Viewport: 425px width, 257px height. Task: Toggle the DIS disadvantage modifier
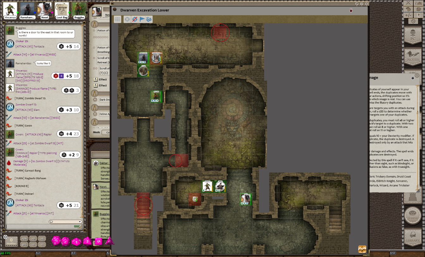coord(24,245)
